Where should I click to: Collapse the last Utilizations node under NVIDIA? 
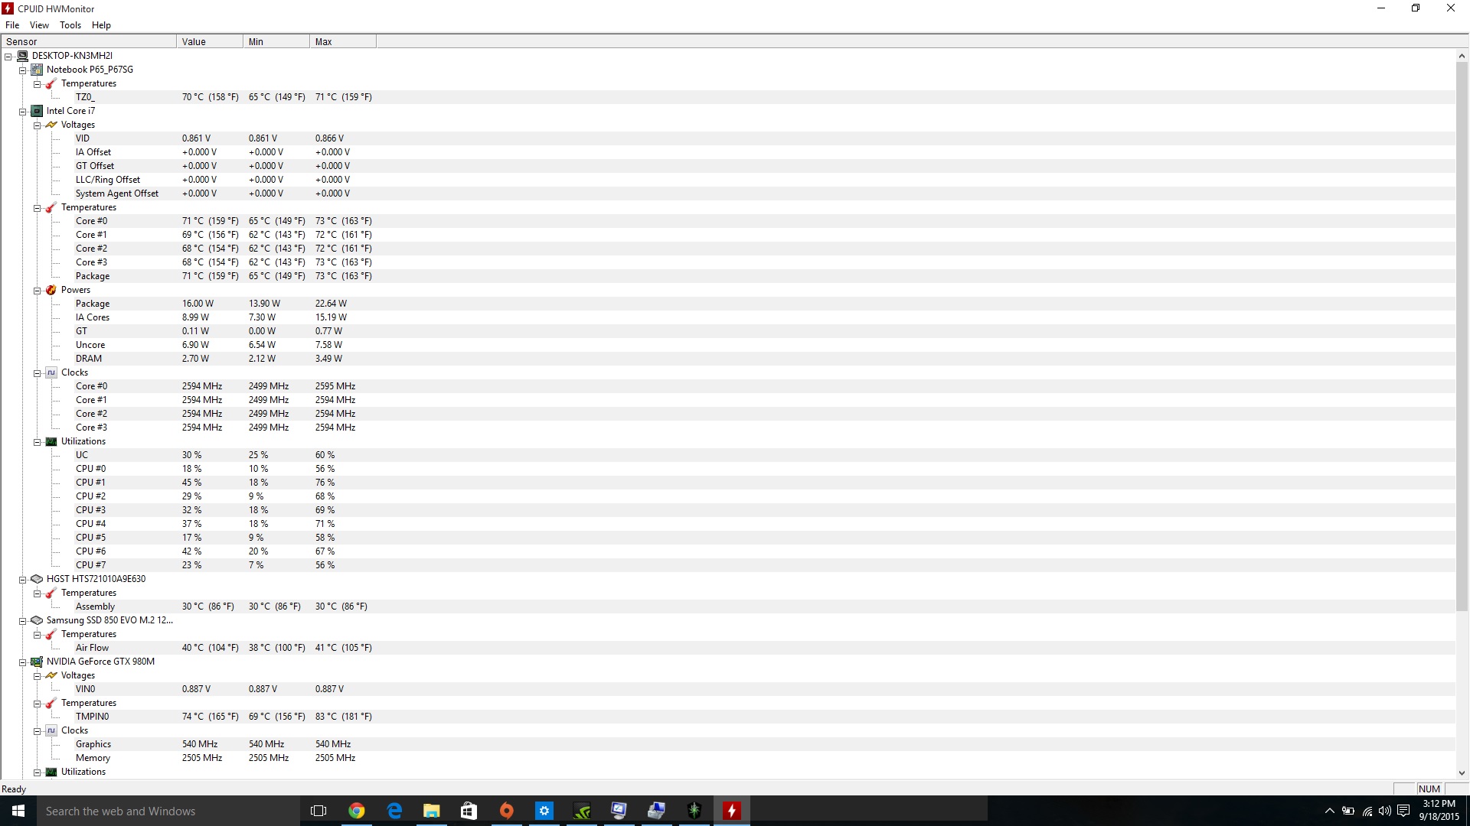point(37,772)
